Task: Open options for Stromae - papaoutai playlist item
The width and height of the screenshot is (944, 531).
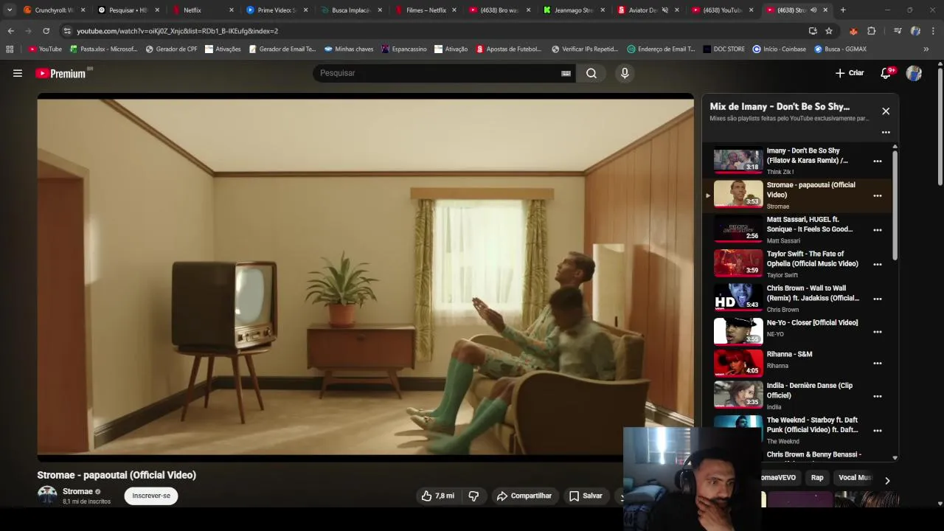Action: point(878,195)
